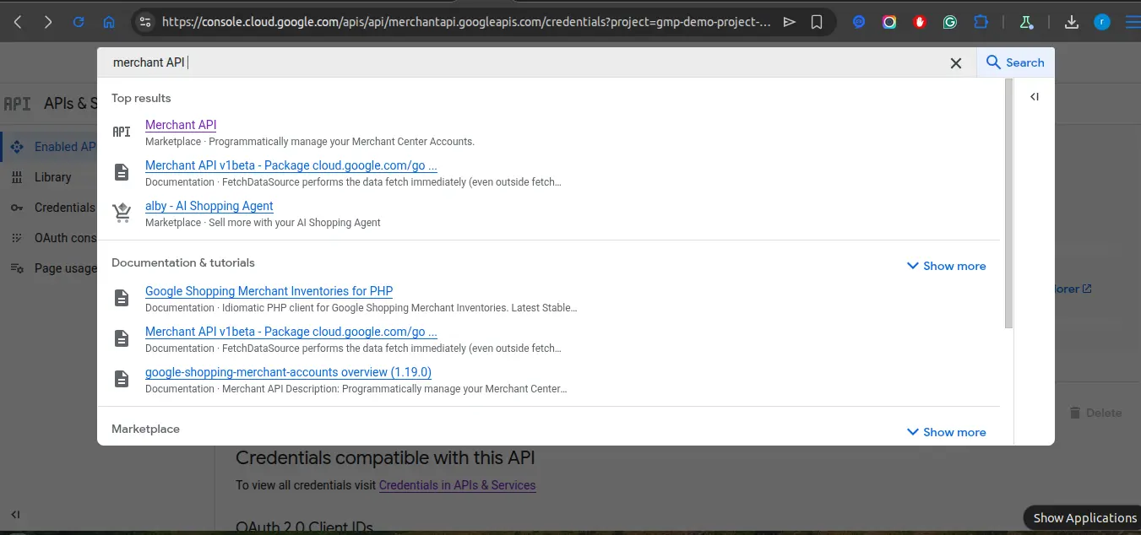This screenshot has height=535, width=1141.
Task: Open 'Credentials in APIs & Services' link
Action: coord(457,485)
